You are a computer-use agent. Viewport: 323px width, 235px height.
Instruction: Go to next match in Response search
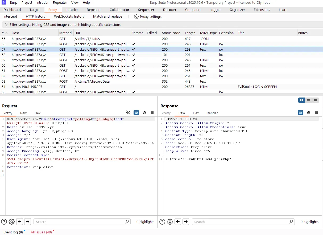click(x=186, y=222)
